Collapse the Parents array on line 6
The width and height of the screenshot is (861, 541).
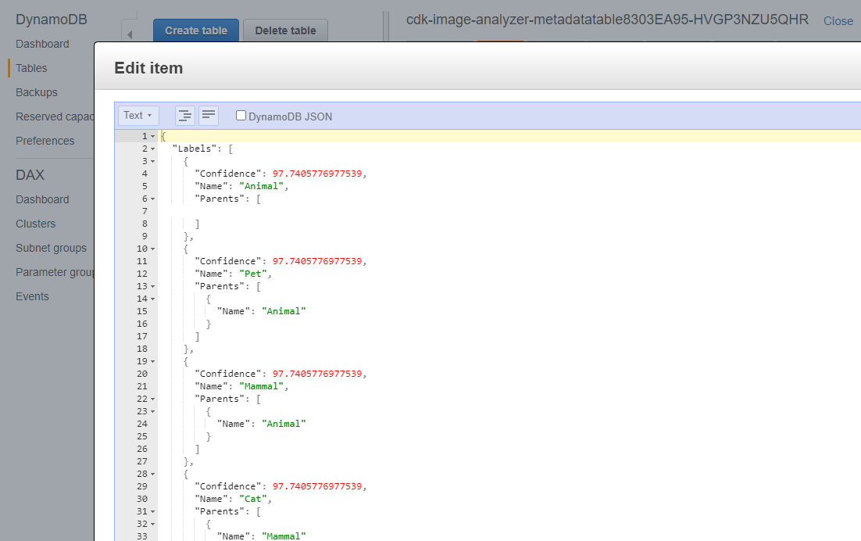[152, 199]
